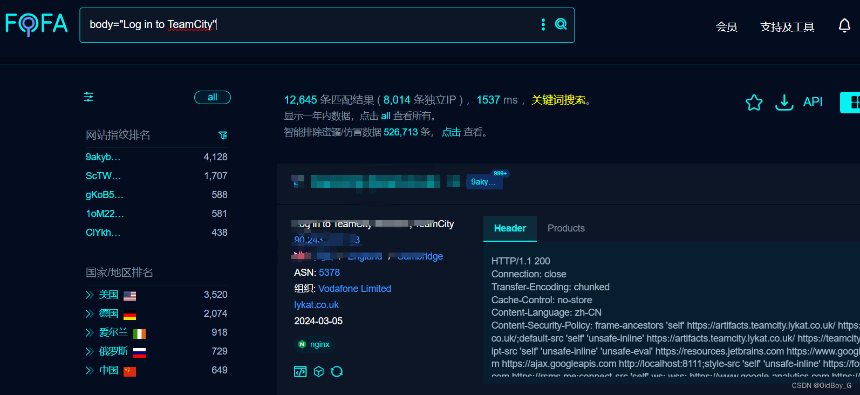This screenshot has height=395, width=860.
Task: Expand the 俄罗斯 country entry
Action: coord(90,351)
